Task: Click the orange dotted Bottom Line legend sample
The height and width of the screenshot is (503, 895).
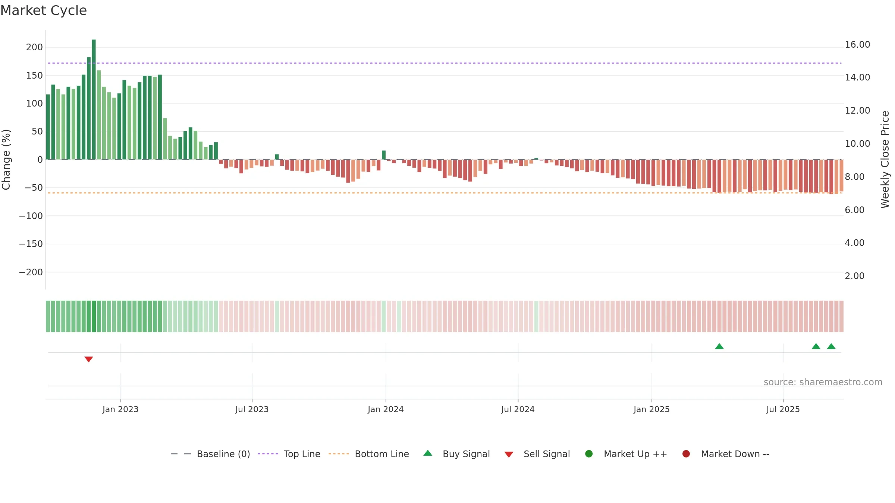Action: click(x=339, y=454)
